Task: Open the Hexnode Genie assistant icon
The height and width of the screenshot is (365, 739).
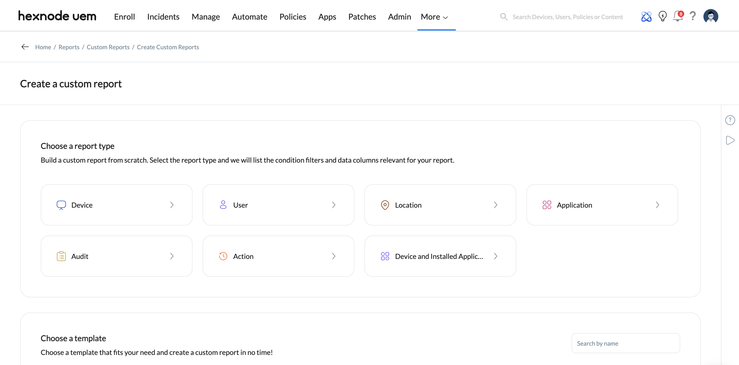Action: click(x=646, y=17)
